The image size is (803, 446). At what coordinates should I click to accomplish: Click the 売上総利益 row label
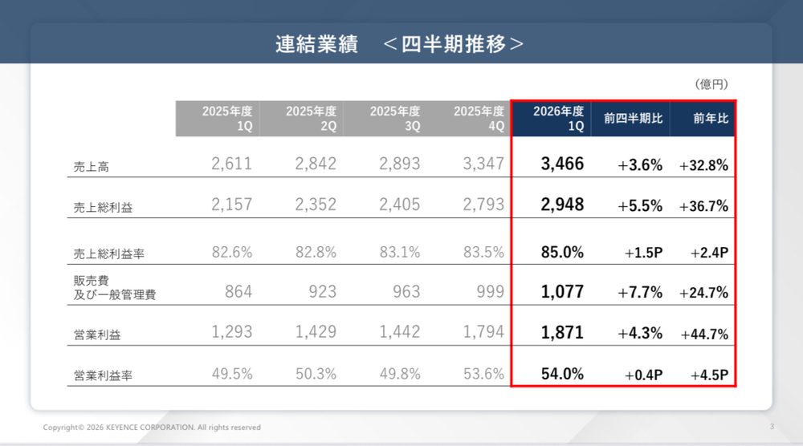click(103, 207)
